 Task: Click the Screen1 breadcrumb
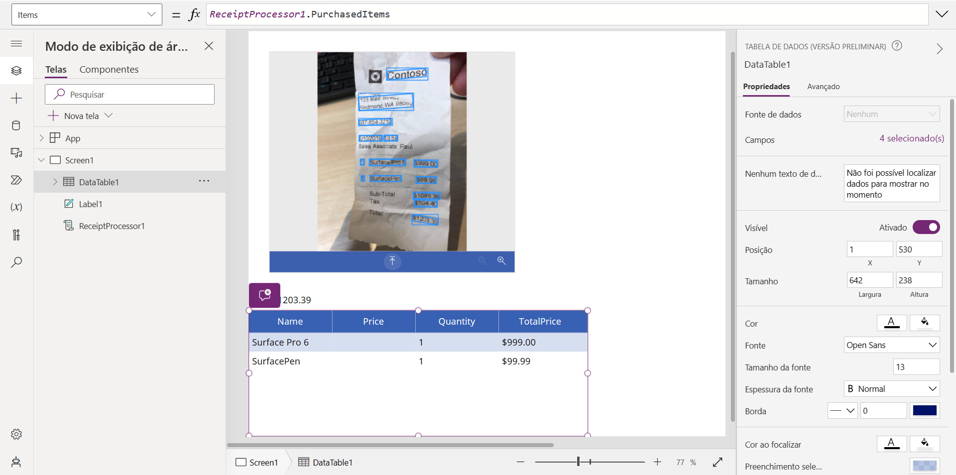coord(257,462)
